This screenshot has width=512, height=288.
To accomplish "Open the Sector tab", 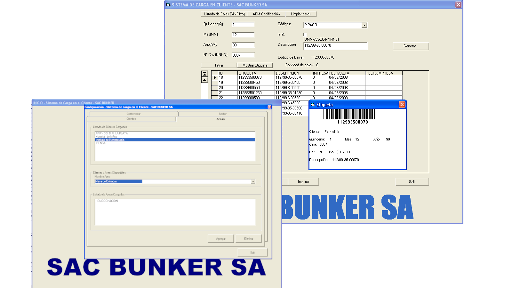I will coord(222,114).
